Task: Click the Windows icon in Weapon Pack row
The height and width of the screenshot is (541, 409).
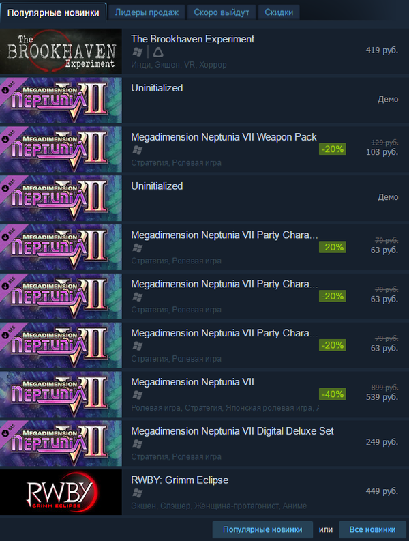Action: click(138, 149)
